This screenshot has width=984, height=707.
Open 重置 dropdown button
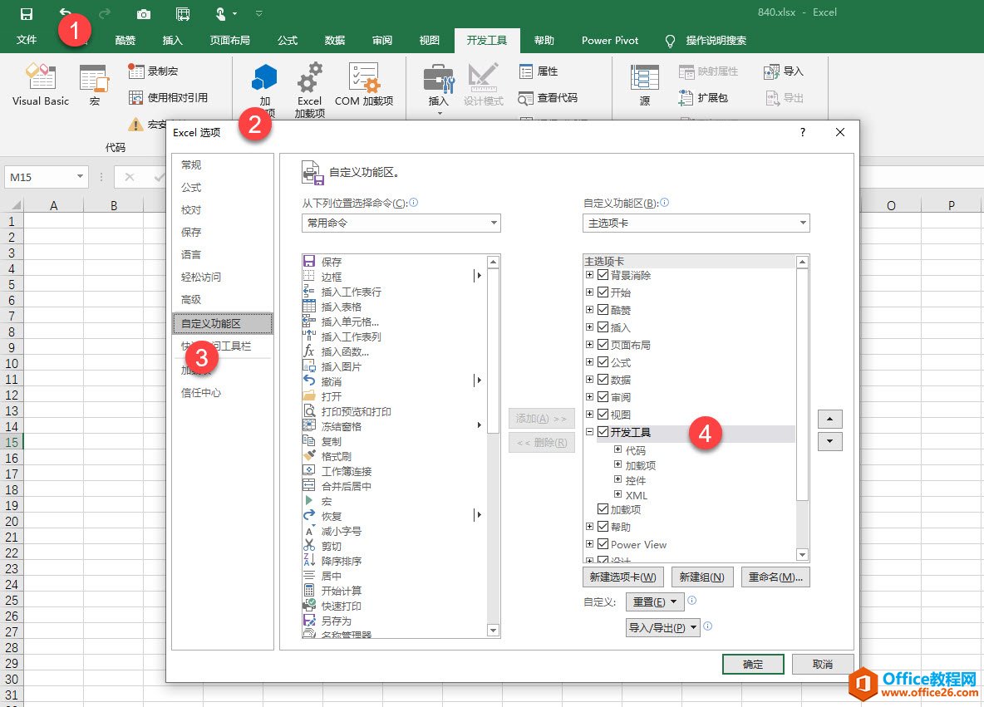coord(655,601)
